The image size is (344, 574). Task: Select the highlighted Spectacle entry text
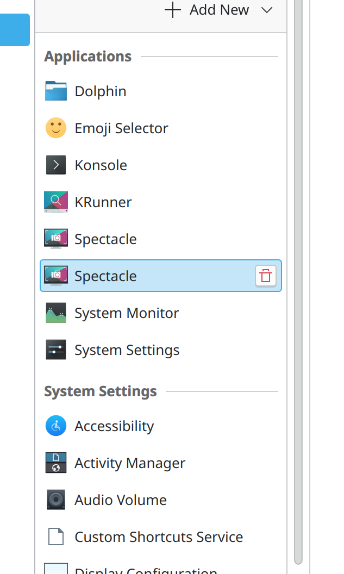click(106, 276)
